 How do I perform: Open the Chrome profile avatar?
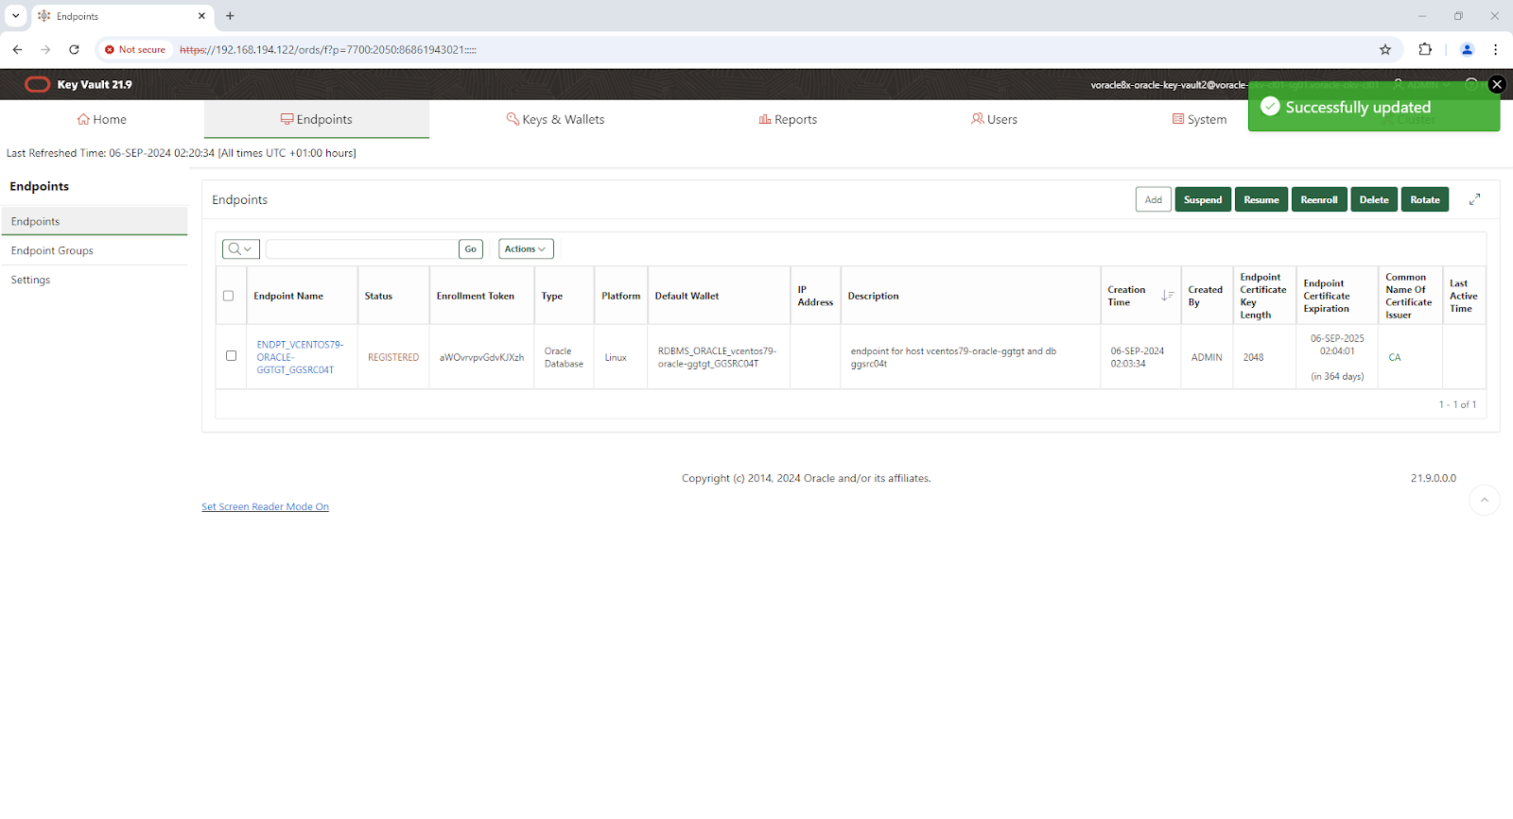[x=1467, y=49]
